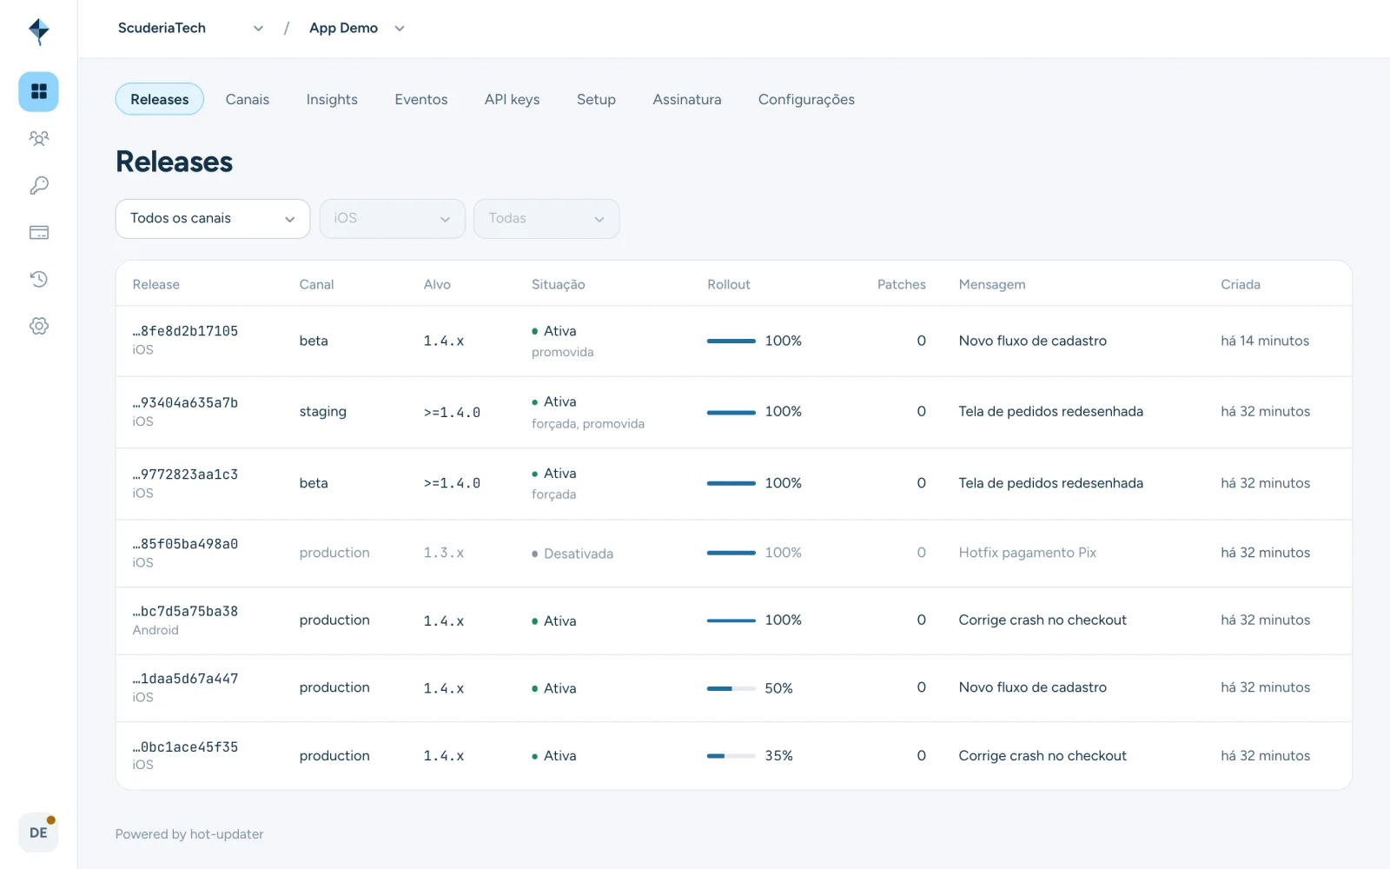Expand the ScuderiaTech organization switcher
1390x869 pixels.
click(190, 28)
